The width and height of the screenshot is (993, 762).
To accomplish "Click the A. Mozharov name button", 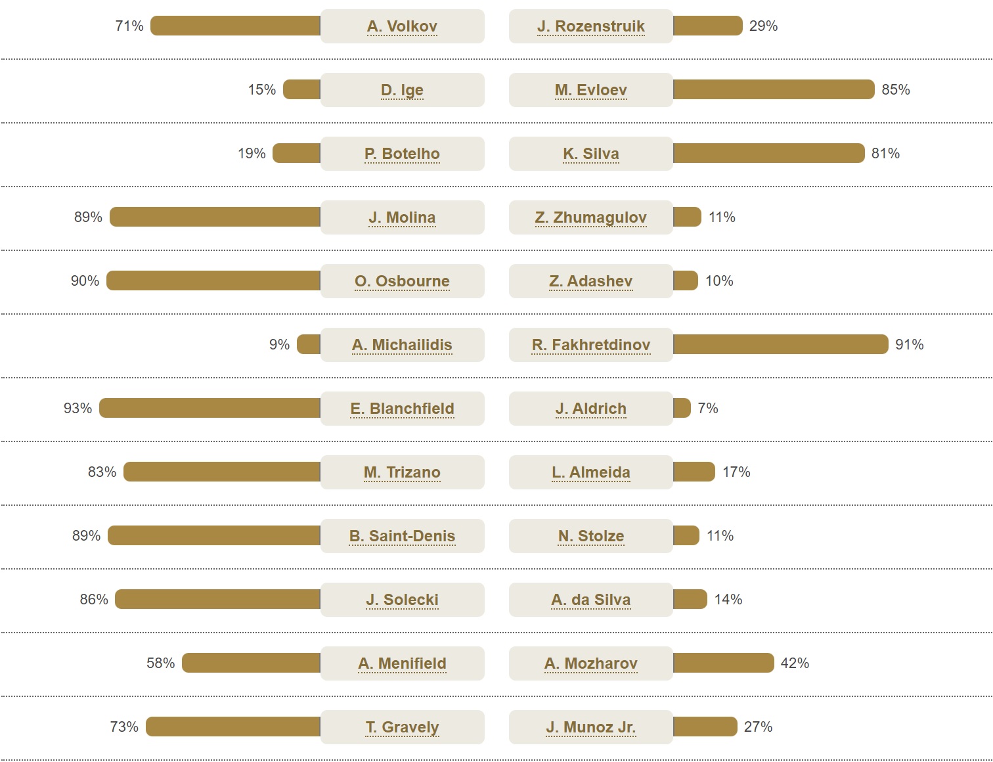I will tap(590, 663).
